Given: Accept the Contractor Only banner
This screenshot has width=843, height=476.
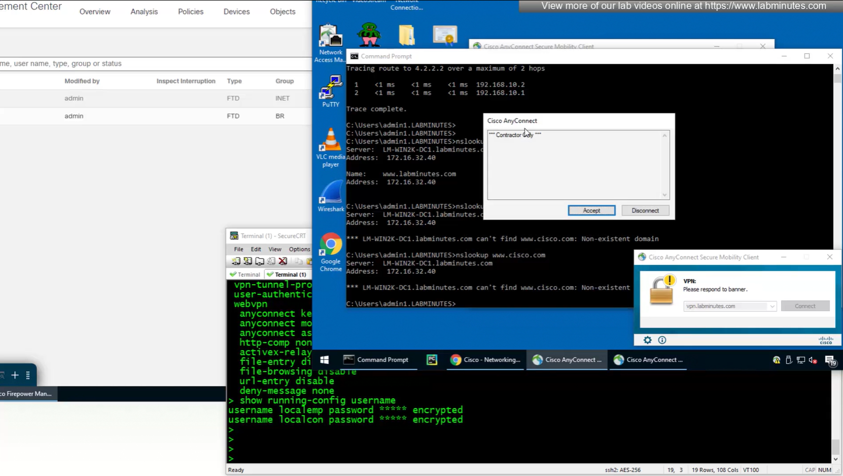Looking at the screenshot, I should (591, 210).
